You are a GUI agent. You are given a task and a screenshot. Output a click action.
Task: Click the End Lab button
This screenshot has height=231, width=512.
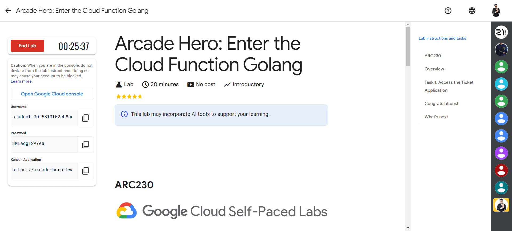pos(27,46)
